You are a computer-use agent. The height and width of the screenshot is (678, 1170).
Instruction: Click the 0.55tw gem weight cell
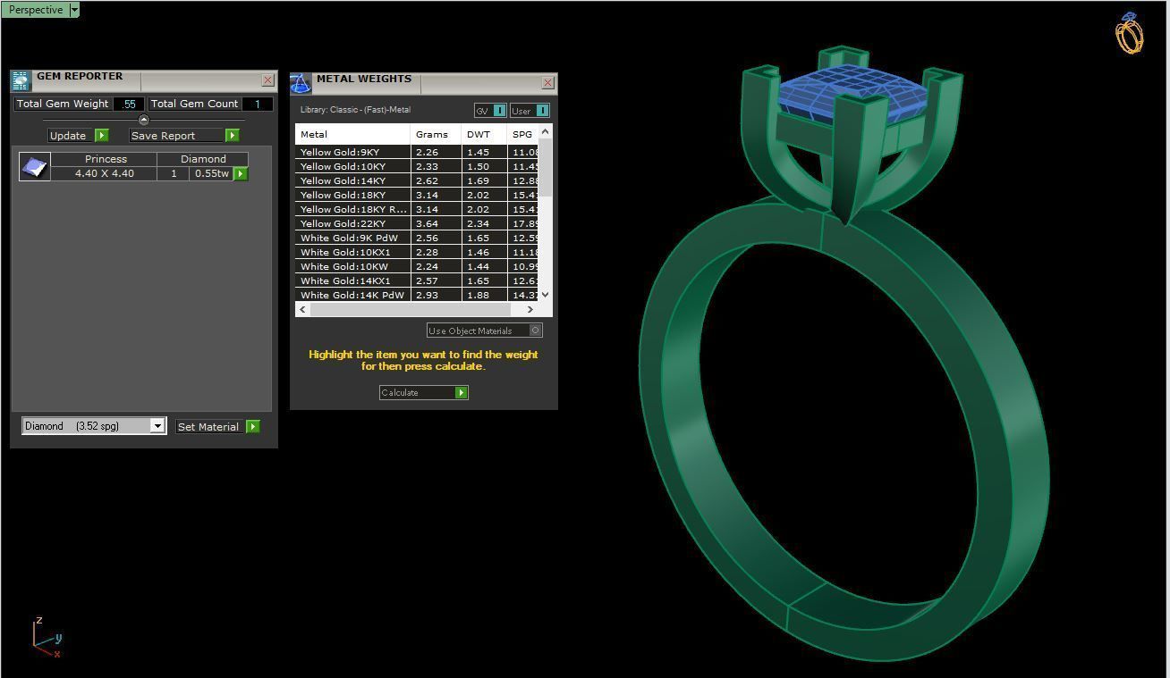211,173
